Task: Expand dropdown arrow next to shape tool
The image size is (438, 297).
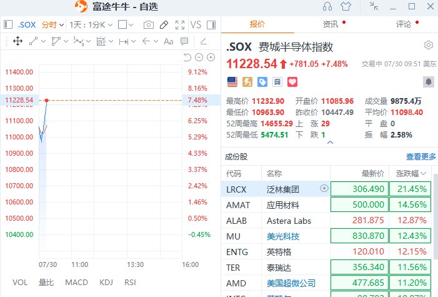Action: pyautogui.click(x=66, y=41)
